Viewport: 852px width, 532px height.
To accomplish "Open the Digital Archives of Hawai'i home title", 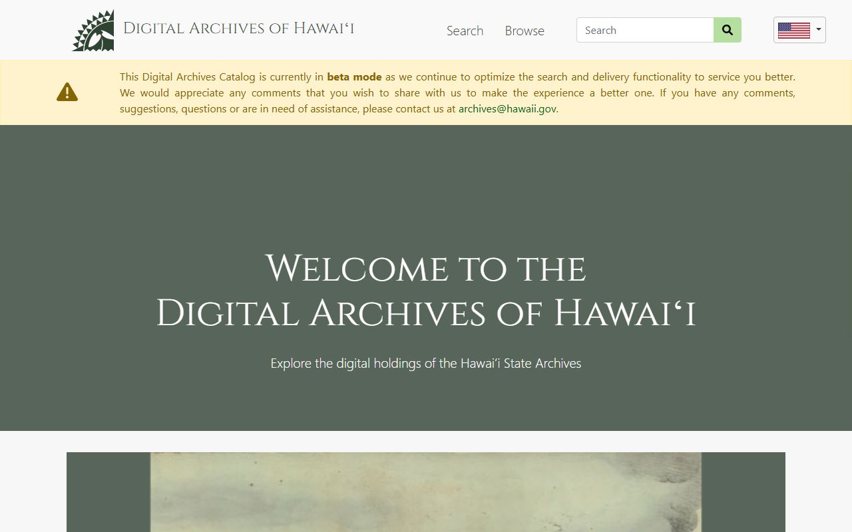I will [x=238, y=29].
